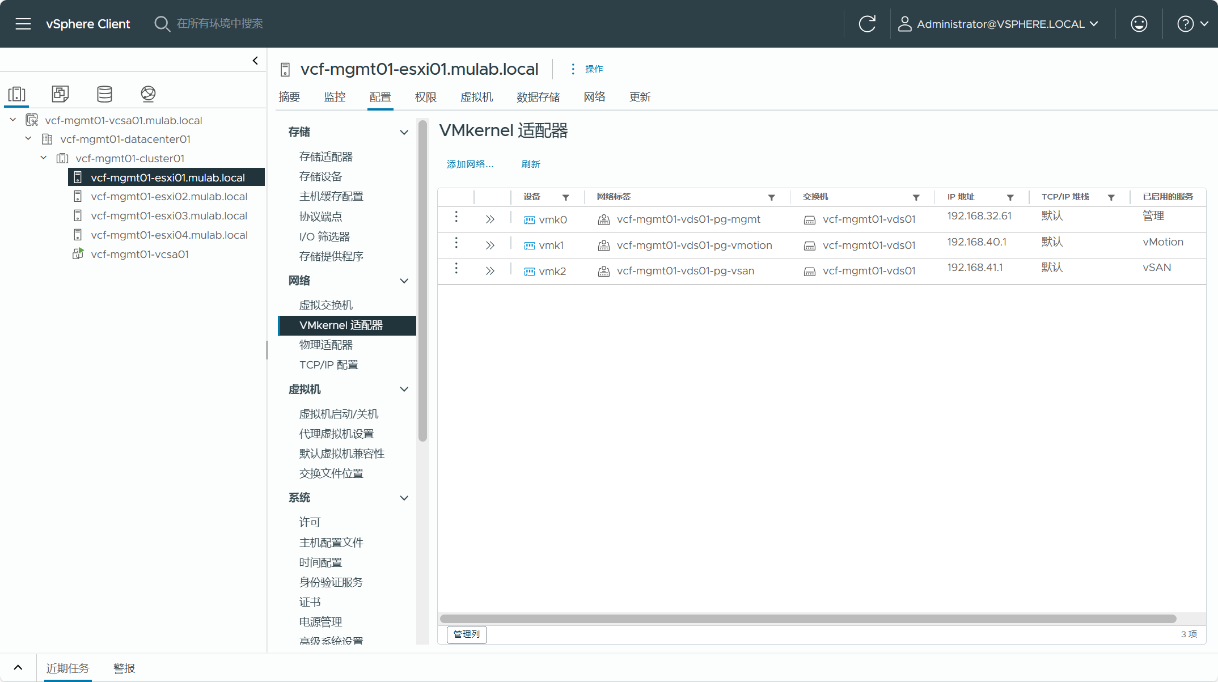
Task: Filter the IP 地址 column
Action: 1010,197
